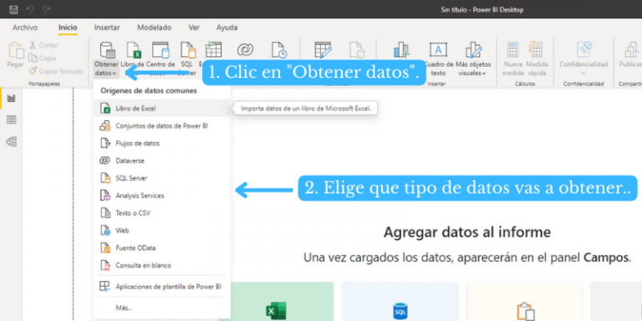Select Consulta en blanco entry
The height and width of the screenshot is (321, 642).
point(162,265)
